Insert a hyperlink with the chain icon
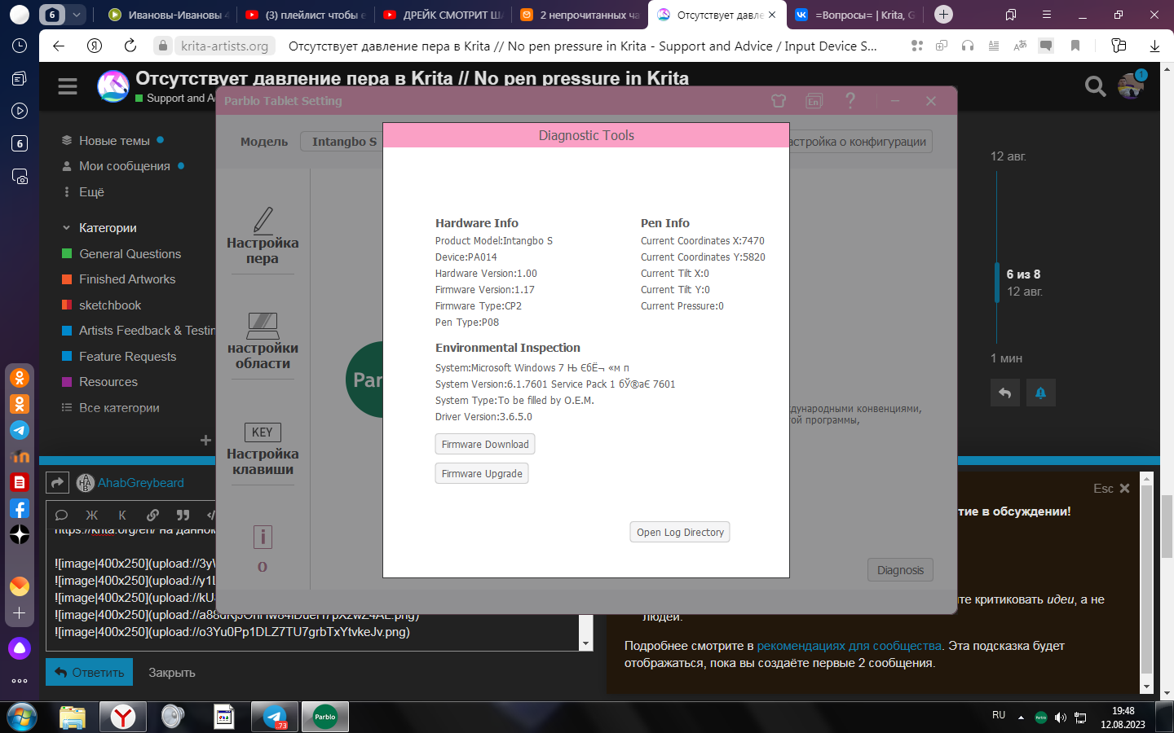Screen dimensions: 1174x733 [x=152, y=515]
